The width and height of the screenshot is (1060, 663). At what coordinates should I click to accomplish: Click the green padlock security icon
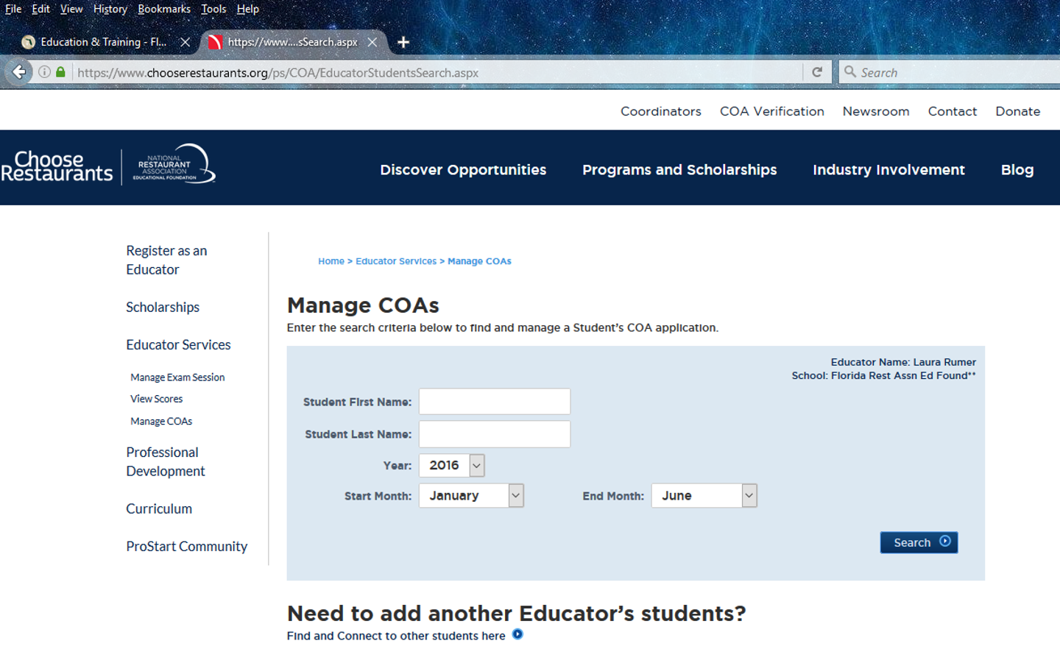[x=61, y=72]
